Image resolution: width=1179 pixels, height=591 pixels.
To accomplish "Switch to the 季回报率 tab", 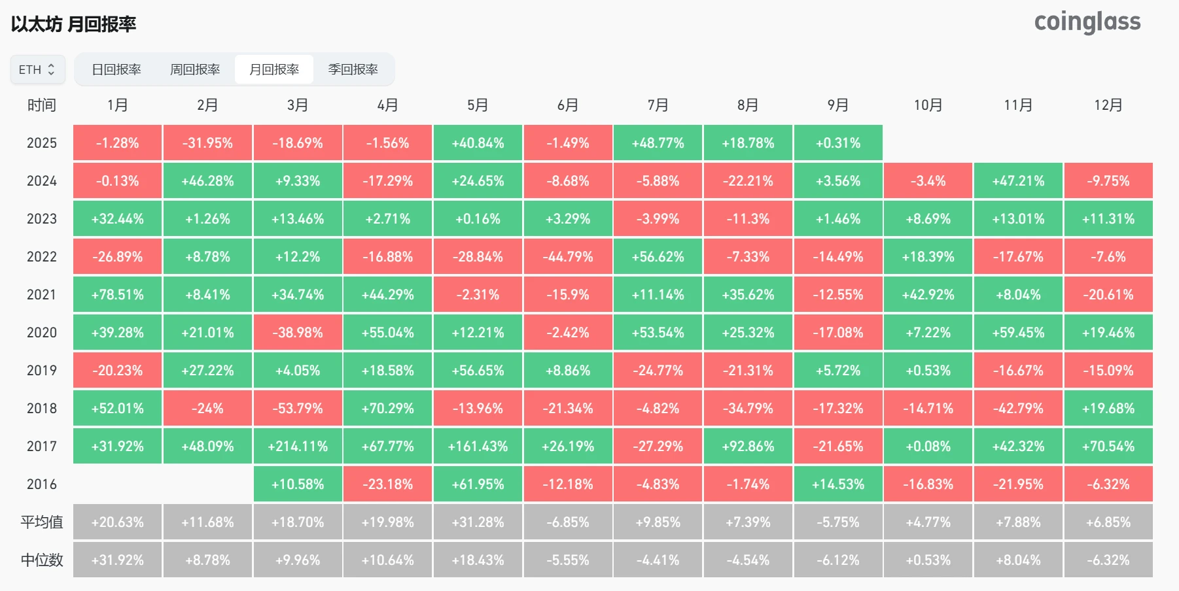I will [353, 69].
